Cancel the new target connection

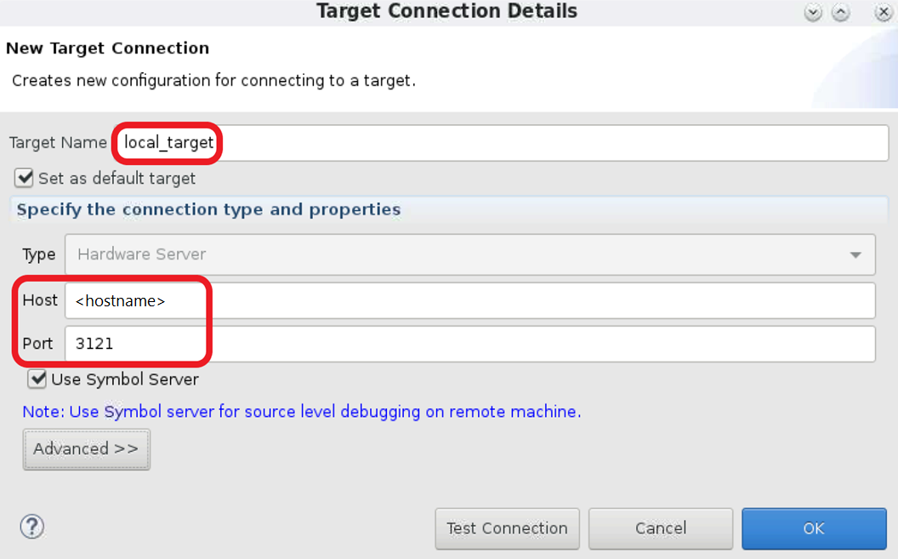pyautogui.click(x=661, y=528)
